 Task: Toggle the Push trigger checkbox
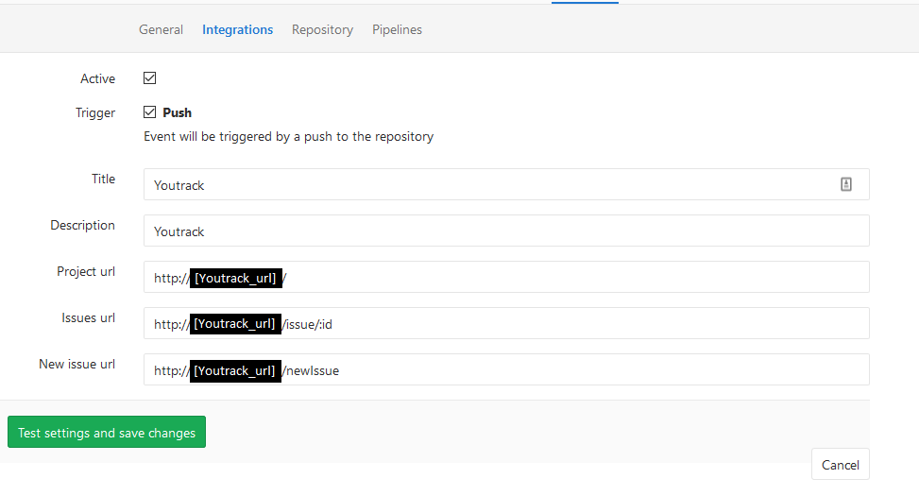click(150, 112)
